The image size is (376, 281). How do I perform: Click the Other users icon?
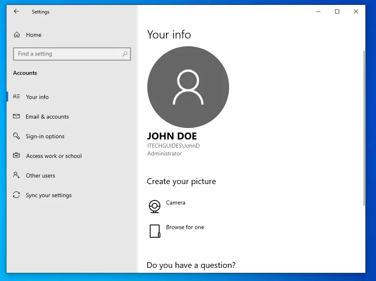click(16, 175)
